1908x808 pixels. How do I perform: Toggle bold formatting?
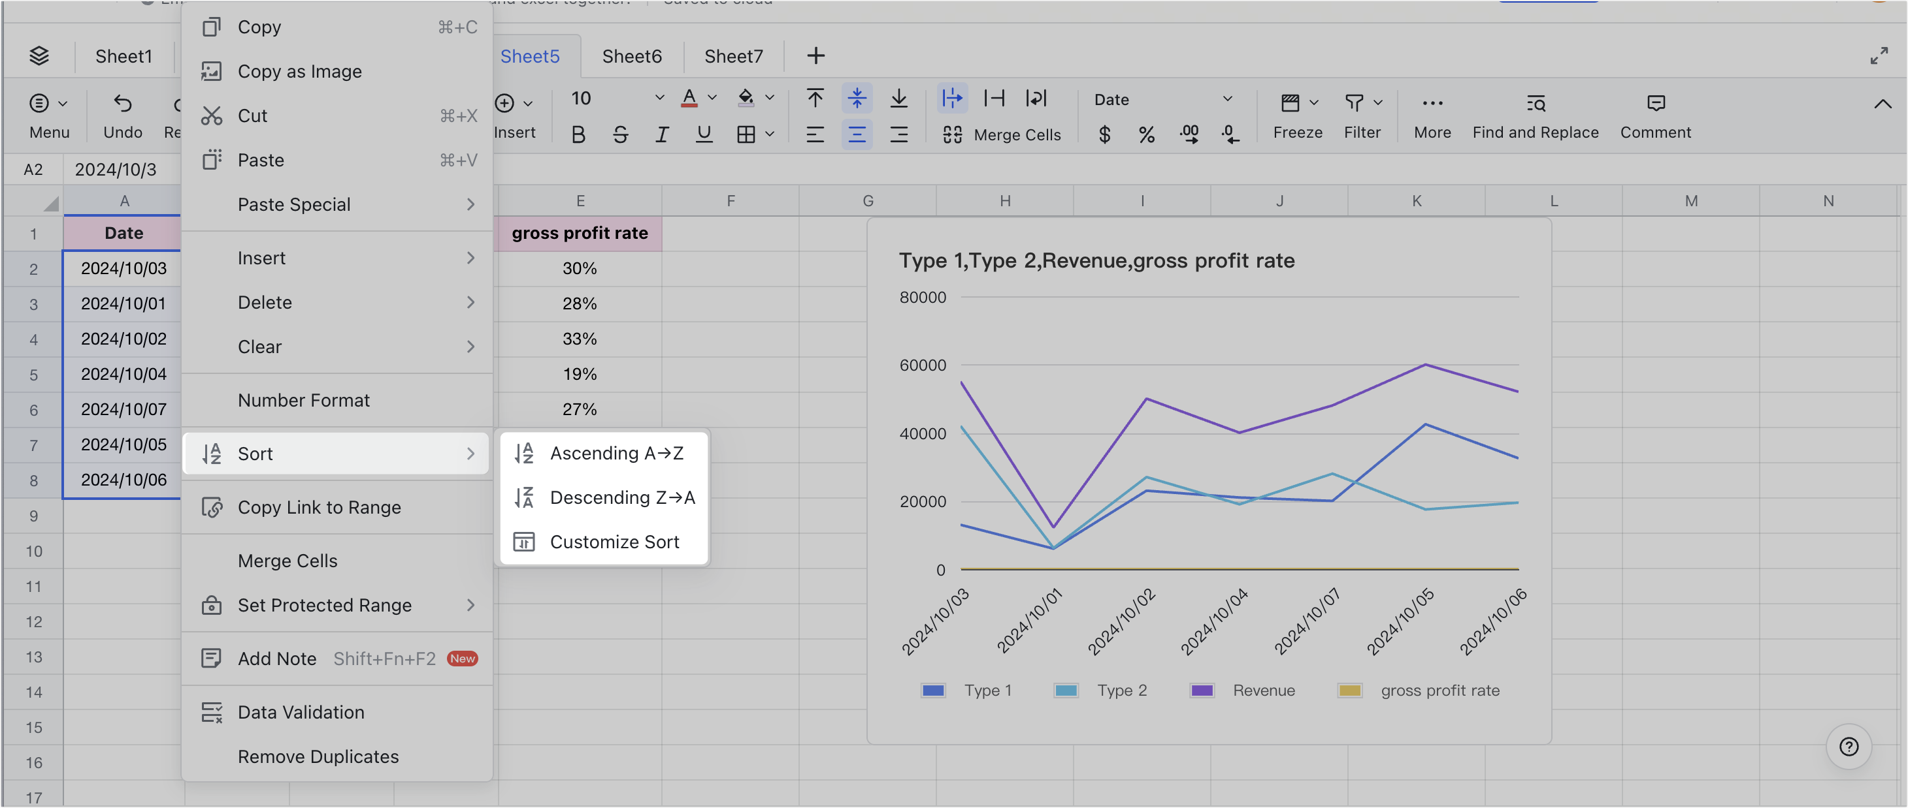578,134
